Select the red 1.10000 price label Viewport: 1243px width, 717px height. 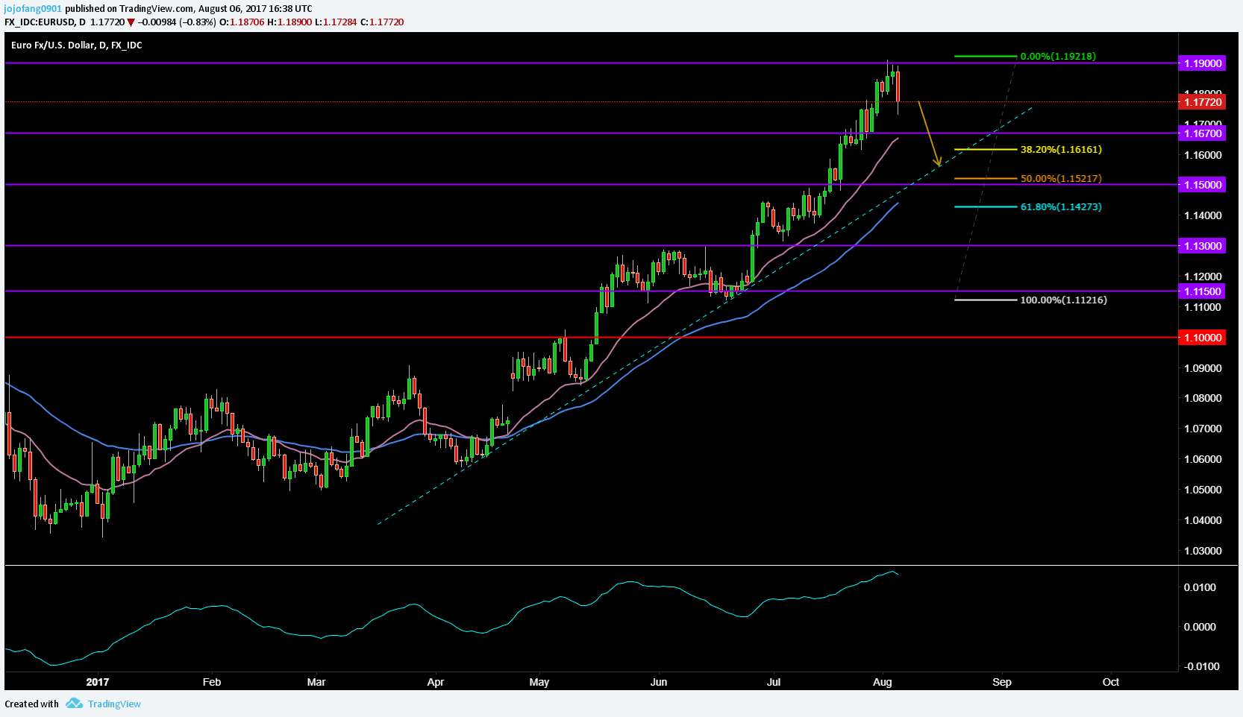[x=1202, y=338]
